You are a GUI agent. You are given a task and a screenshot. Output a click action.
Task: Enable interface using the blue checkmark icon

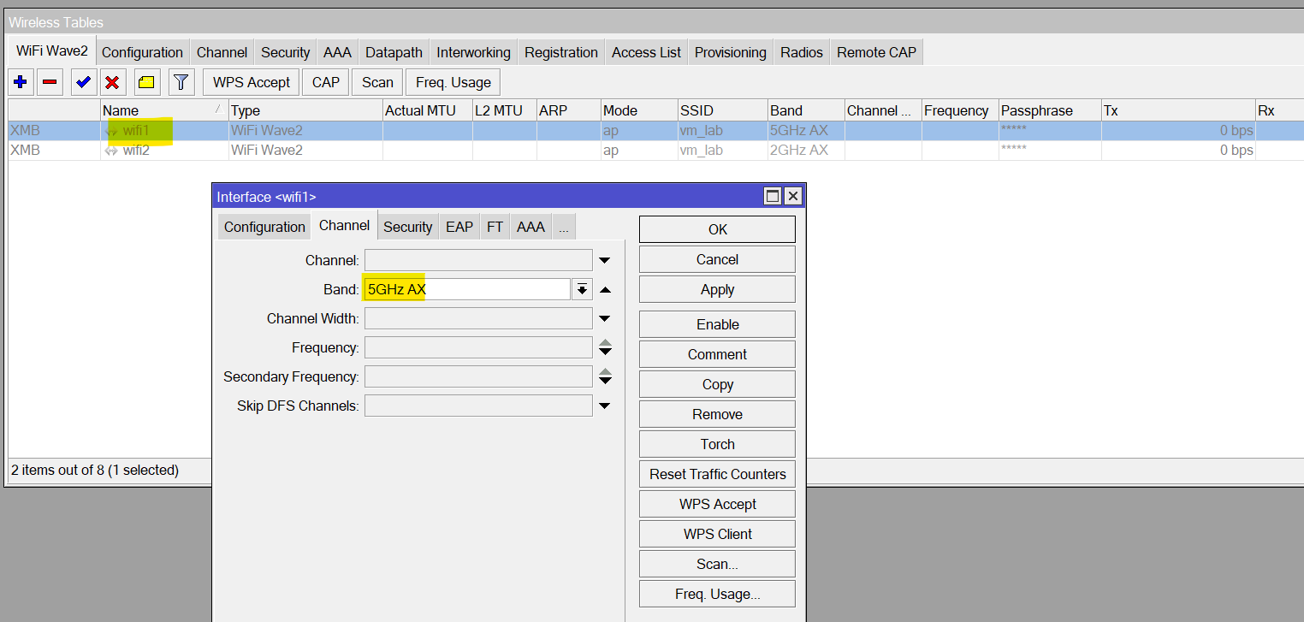[80, 81]
